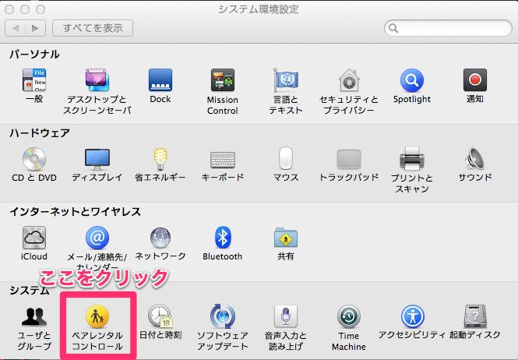Image resolution: width=518 pixels, height=360 pixels.
Task: Click the すべてを表示 button
Action: click(93, 28)
